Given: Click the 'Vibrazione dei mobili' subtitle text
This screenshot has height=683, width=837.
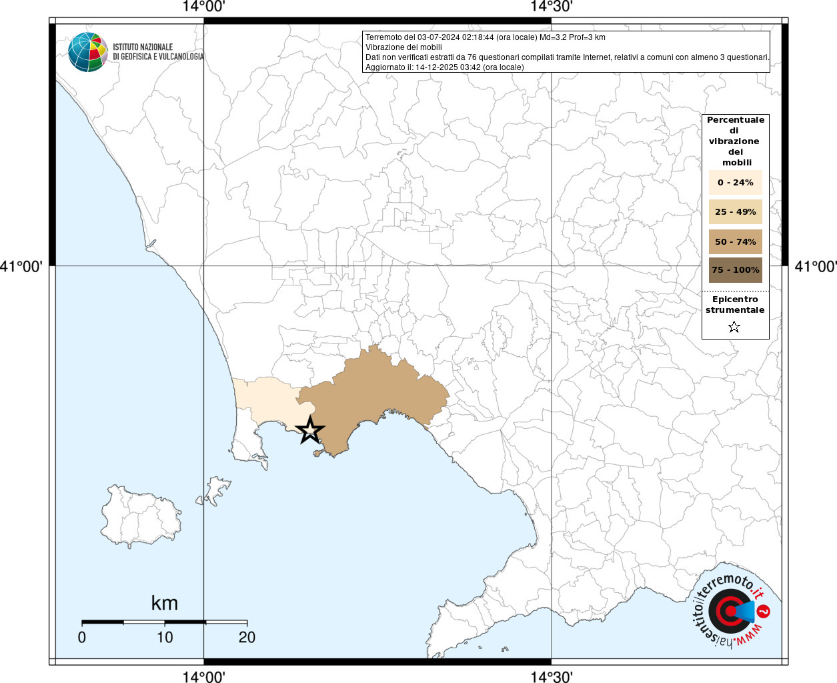Looking at the screenshot, I should (403, 47).
